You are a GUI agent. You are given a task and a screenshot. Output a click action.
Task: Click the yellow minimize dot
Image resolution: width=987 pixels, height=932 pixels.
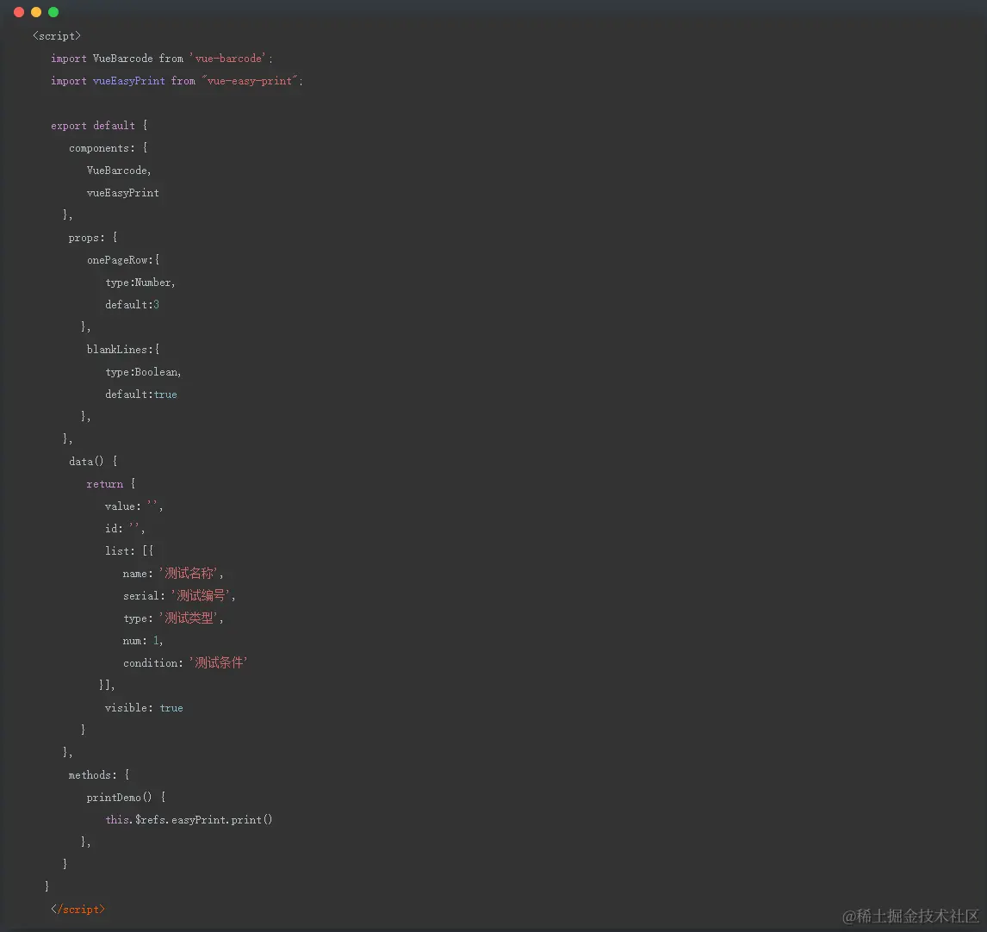pyautogui.click(x=36, y=12)
